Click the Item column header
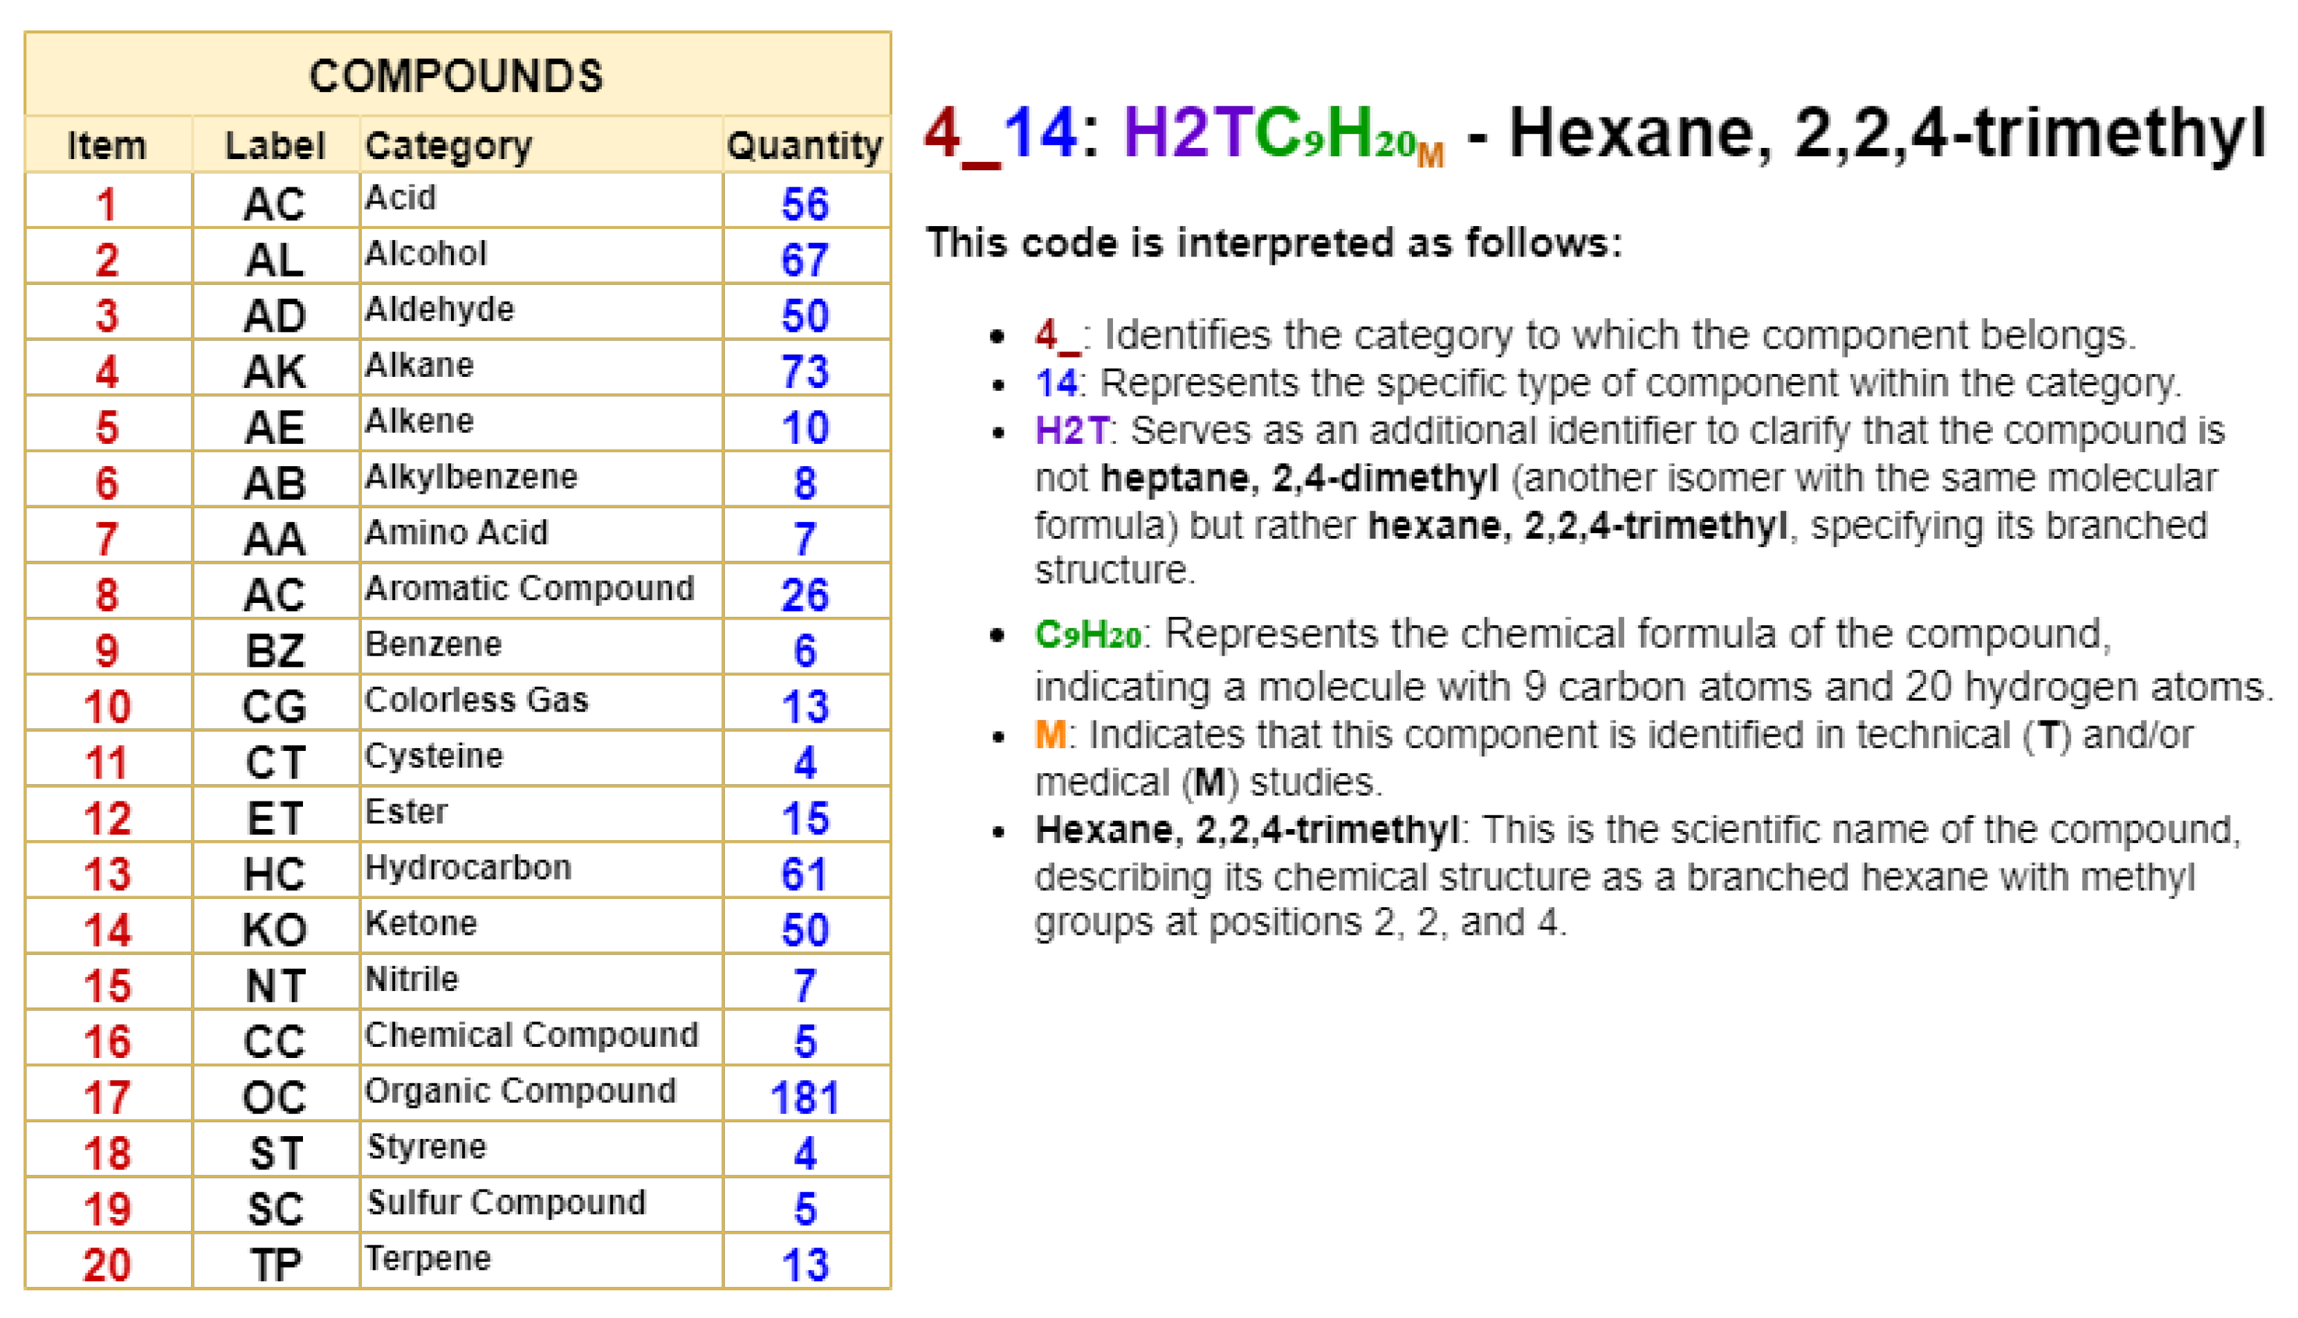The width and height of the screenshot is (2298, 1318). 107,146
